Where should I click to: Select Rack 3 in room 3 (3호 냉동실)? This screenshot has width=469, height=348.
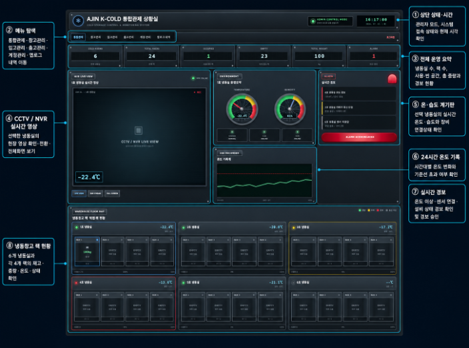coord(355,251)
